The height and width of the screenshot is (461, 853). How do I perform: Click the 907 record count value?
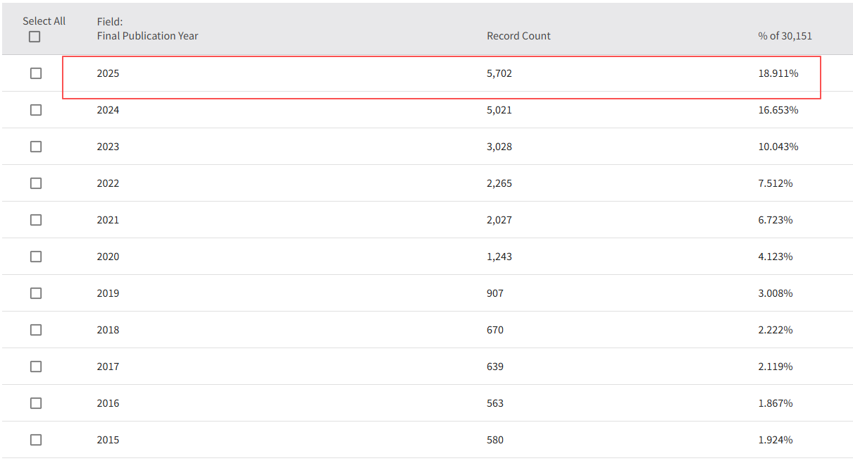click(x=494, y=293)
